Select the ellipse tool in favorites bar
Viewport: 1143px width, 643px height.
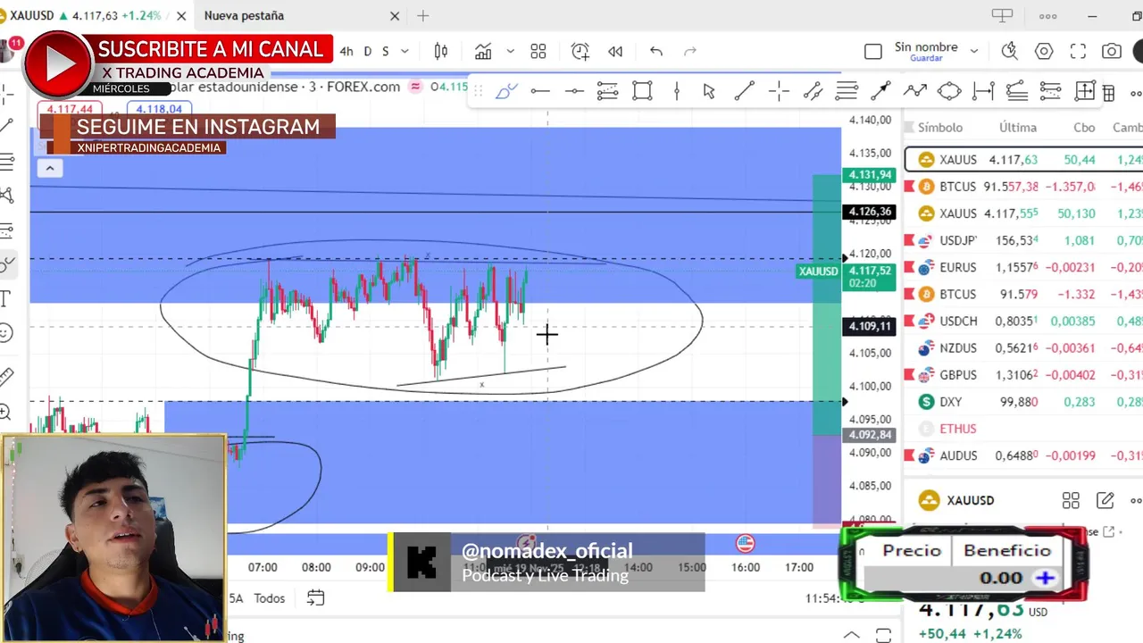pyautogui.click(x=949, y=91)
